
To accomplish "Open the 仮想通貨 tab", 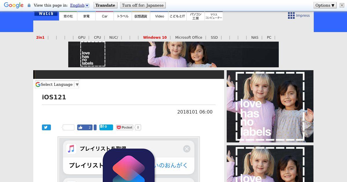I will point(141,16).
